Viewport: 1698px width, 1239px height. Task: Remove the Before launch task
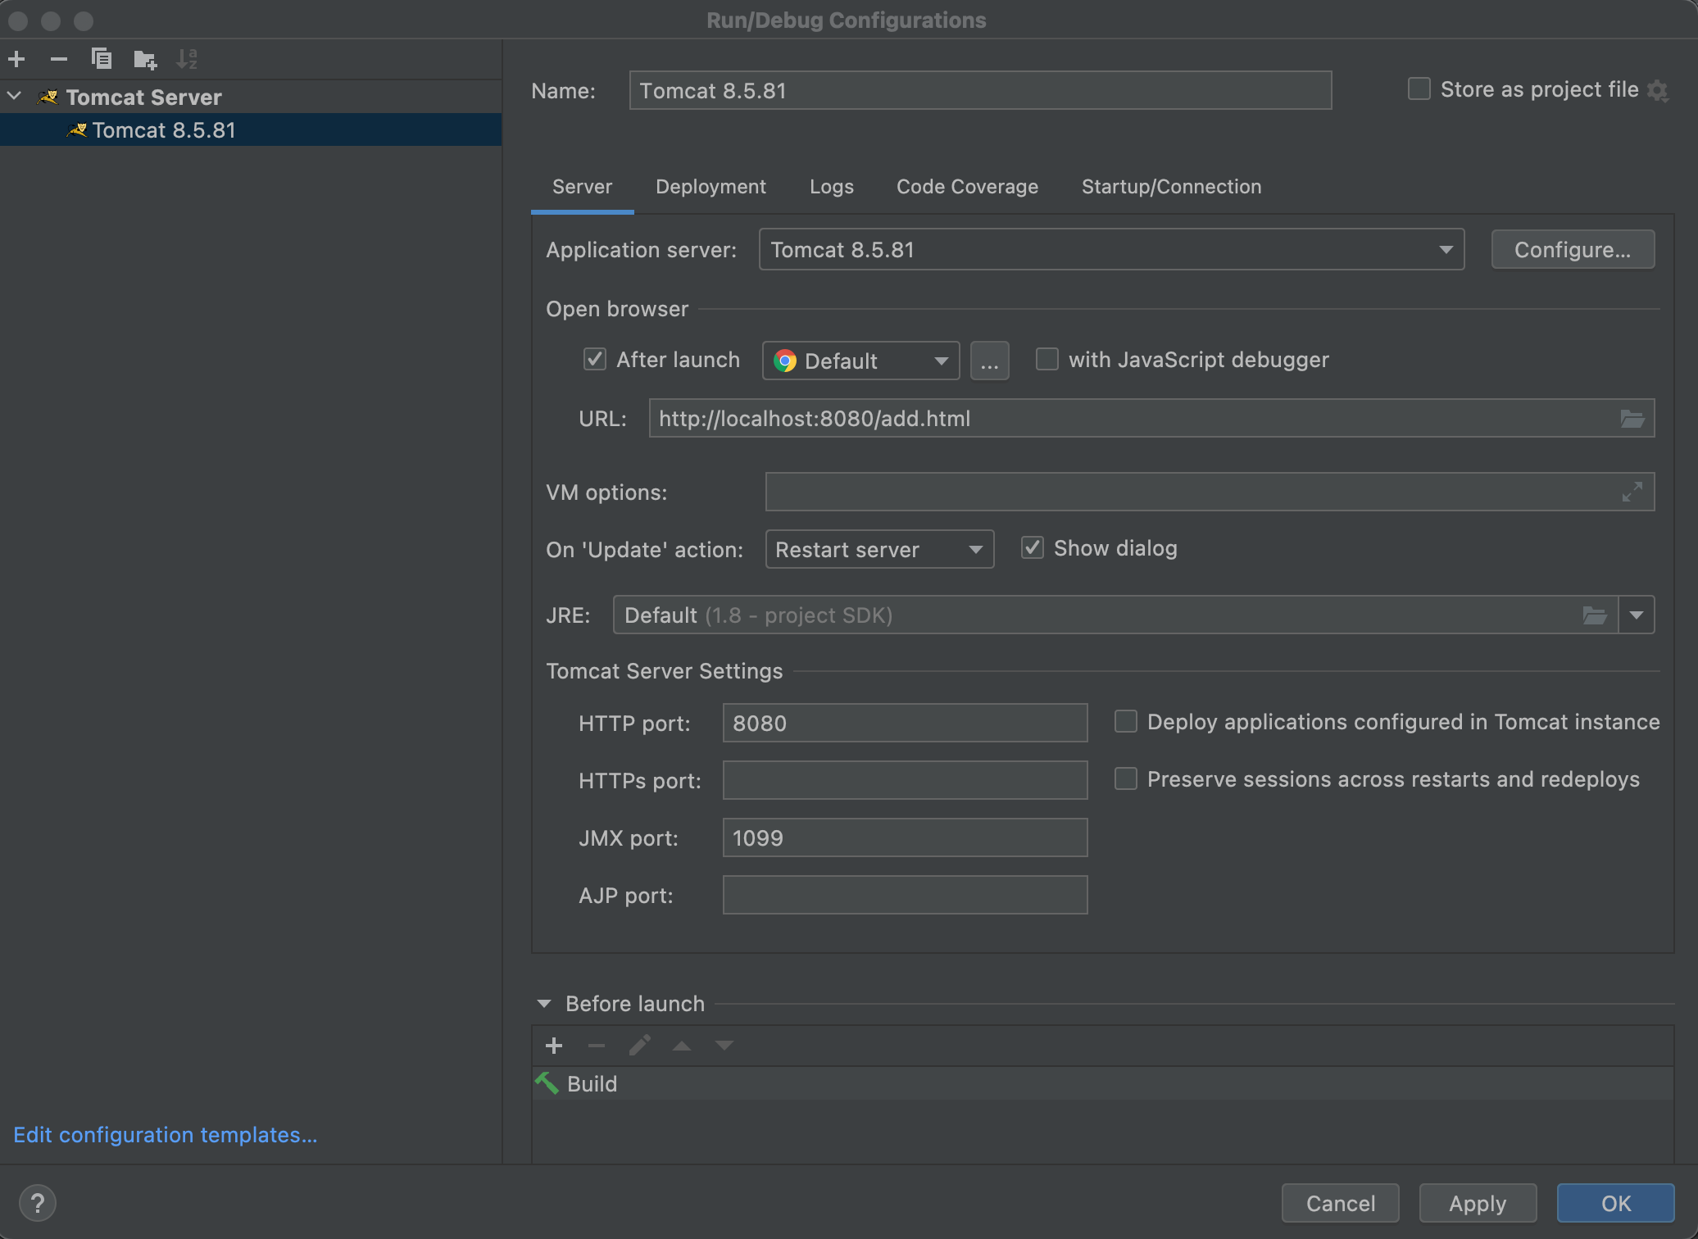point(597,1046)
